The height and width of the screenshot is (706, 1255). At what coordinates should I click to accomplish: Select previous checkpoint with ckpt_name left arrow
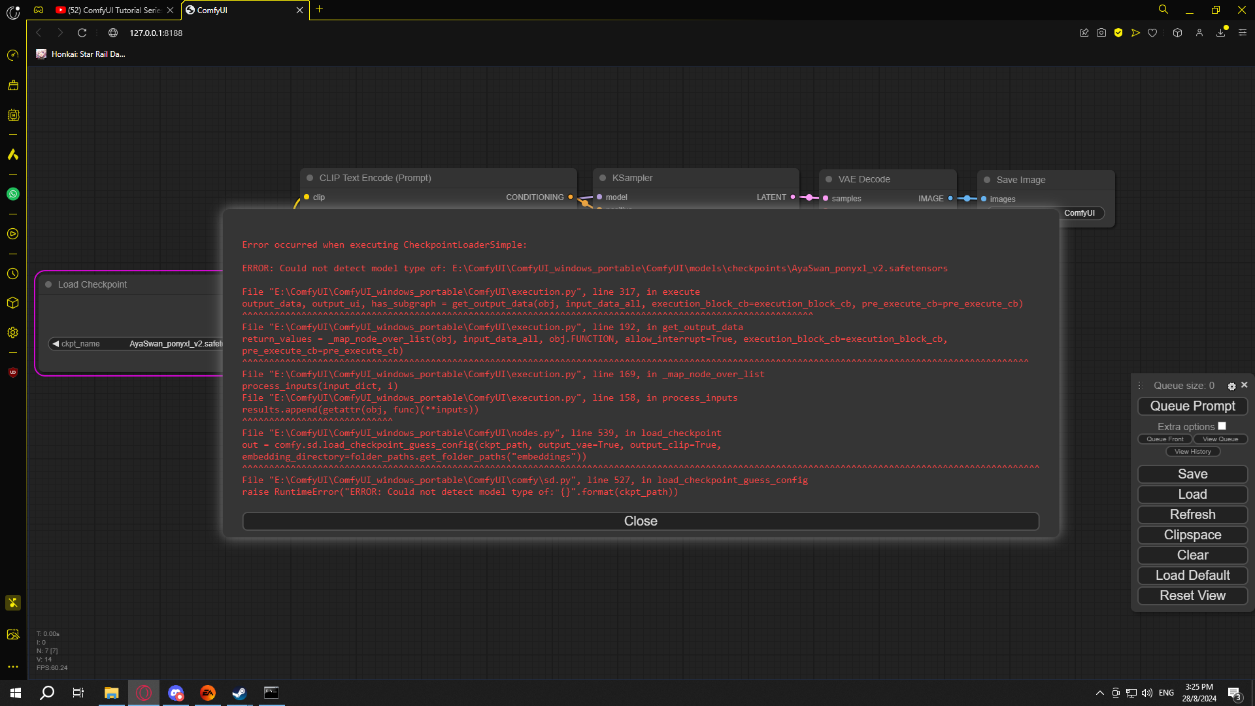tap(56, 344)
